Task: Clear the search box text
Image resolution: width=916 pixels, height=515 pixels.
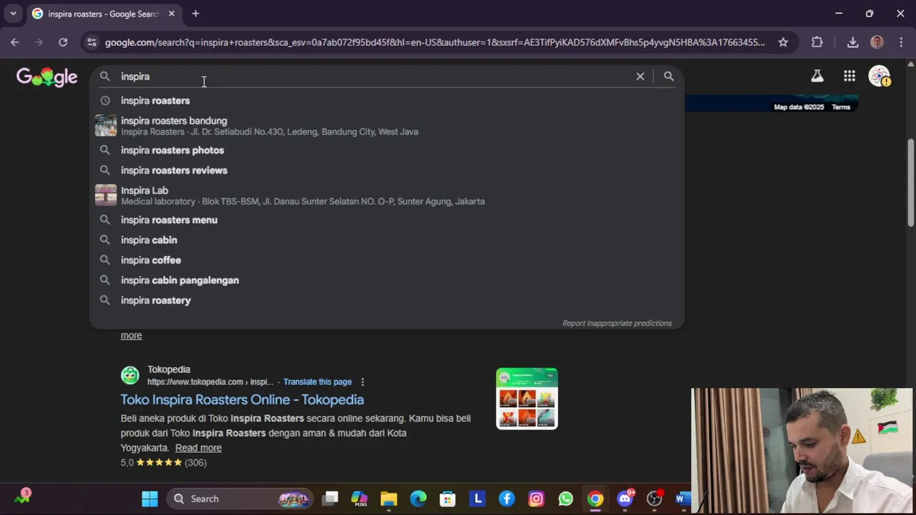Action: click(640, 77)
